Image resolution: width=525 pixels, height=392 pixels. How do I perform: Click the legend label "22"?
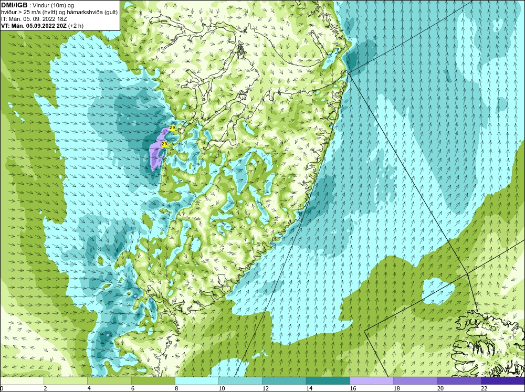point(484,388)
